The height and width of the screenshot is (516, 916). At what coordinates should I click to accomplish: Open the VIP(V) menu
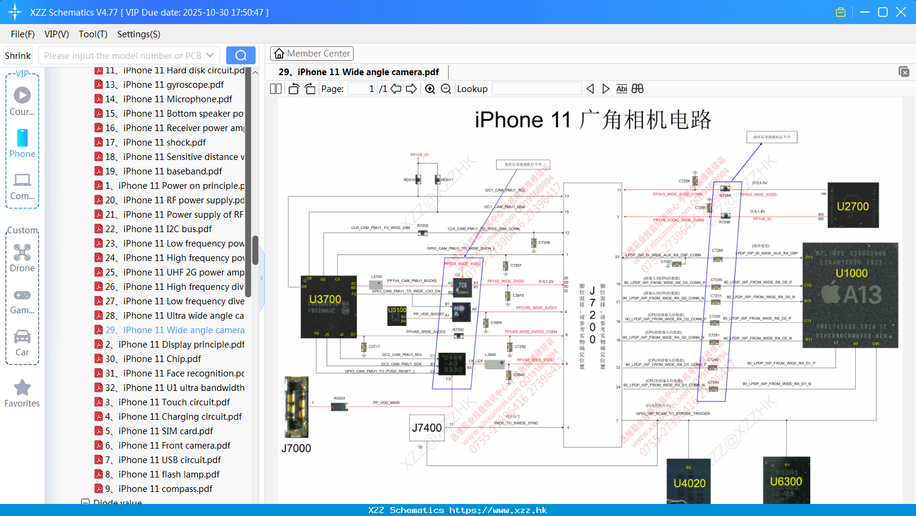click(x=57, y=34)
